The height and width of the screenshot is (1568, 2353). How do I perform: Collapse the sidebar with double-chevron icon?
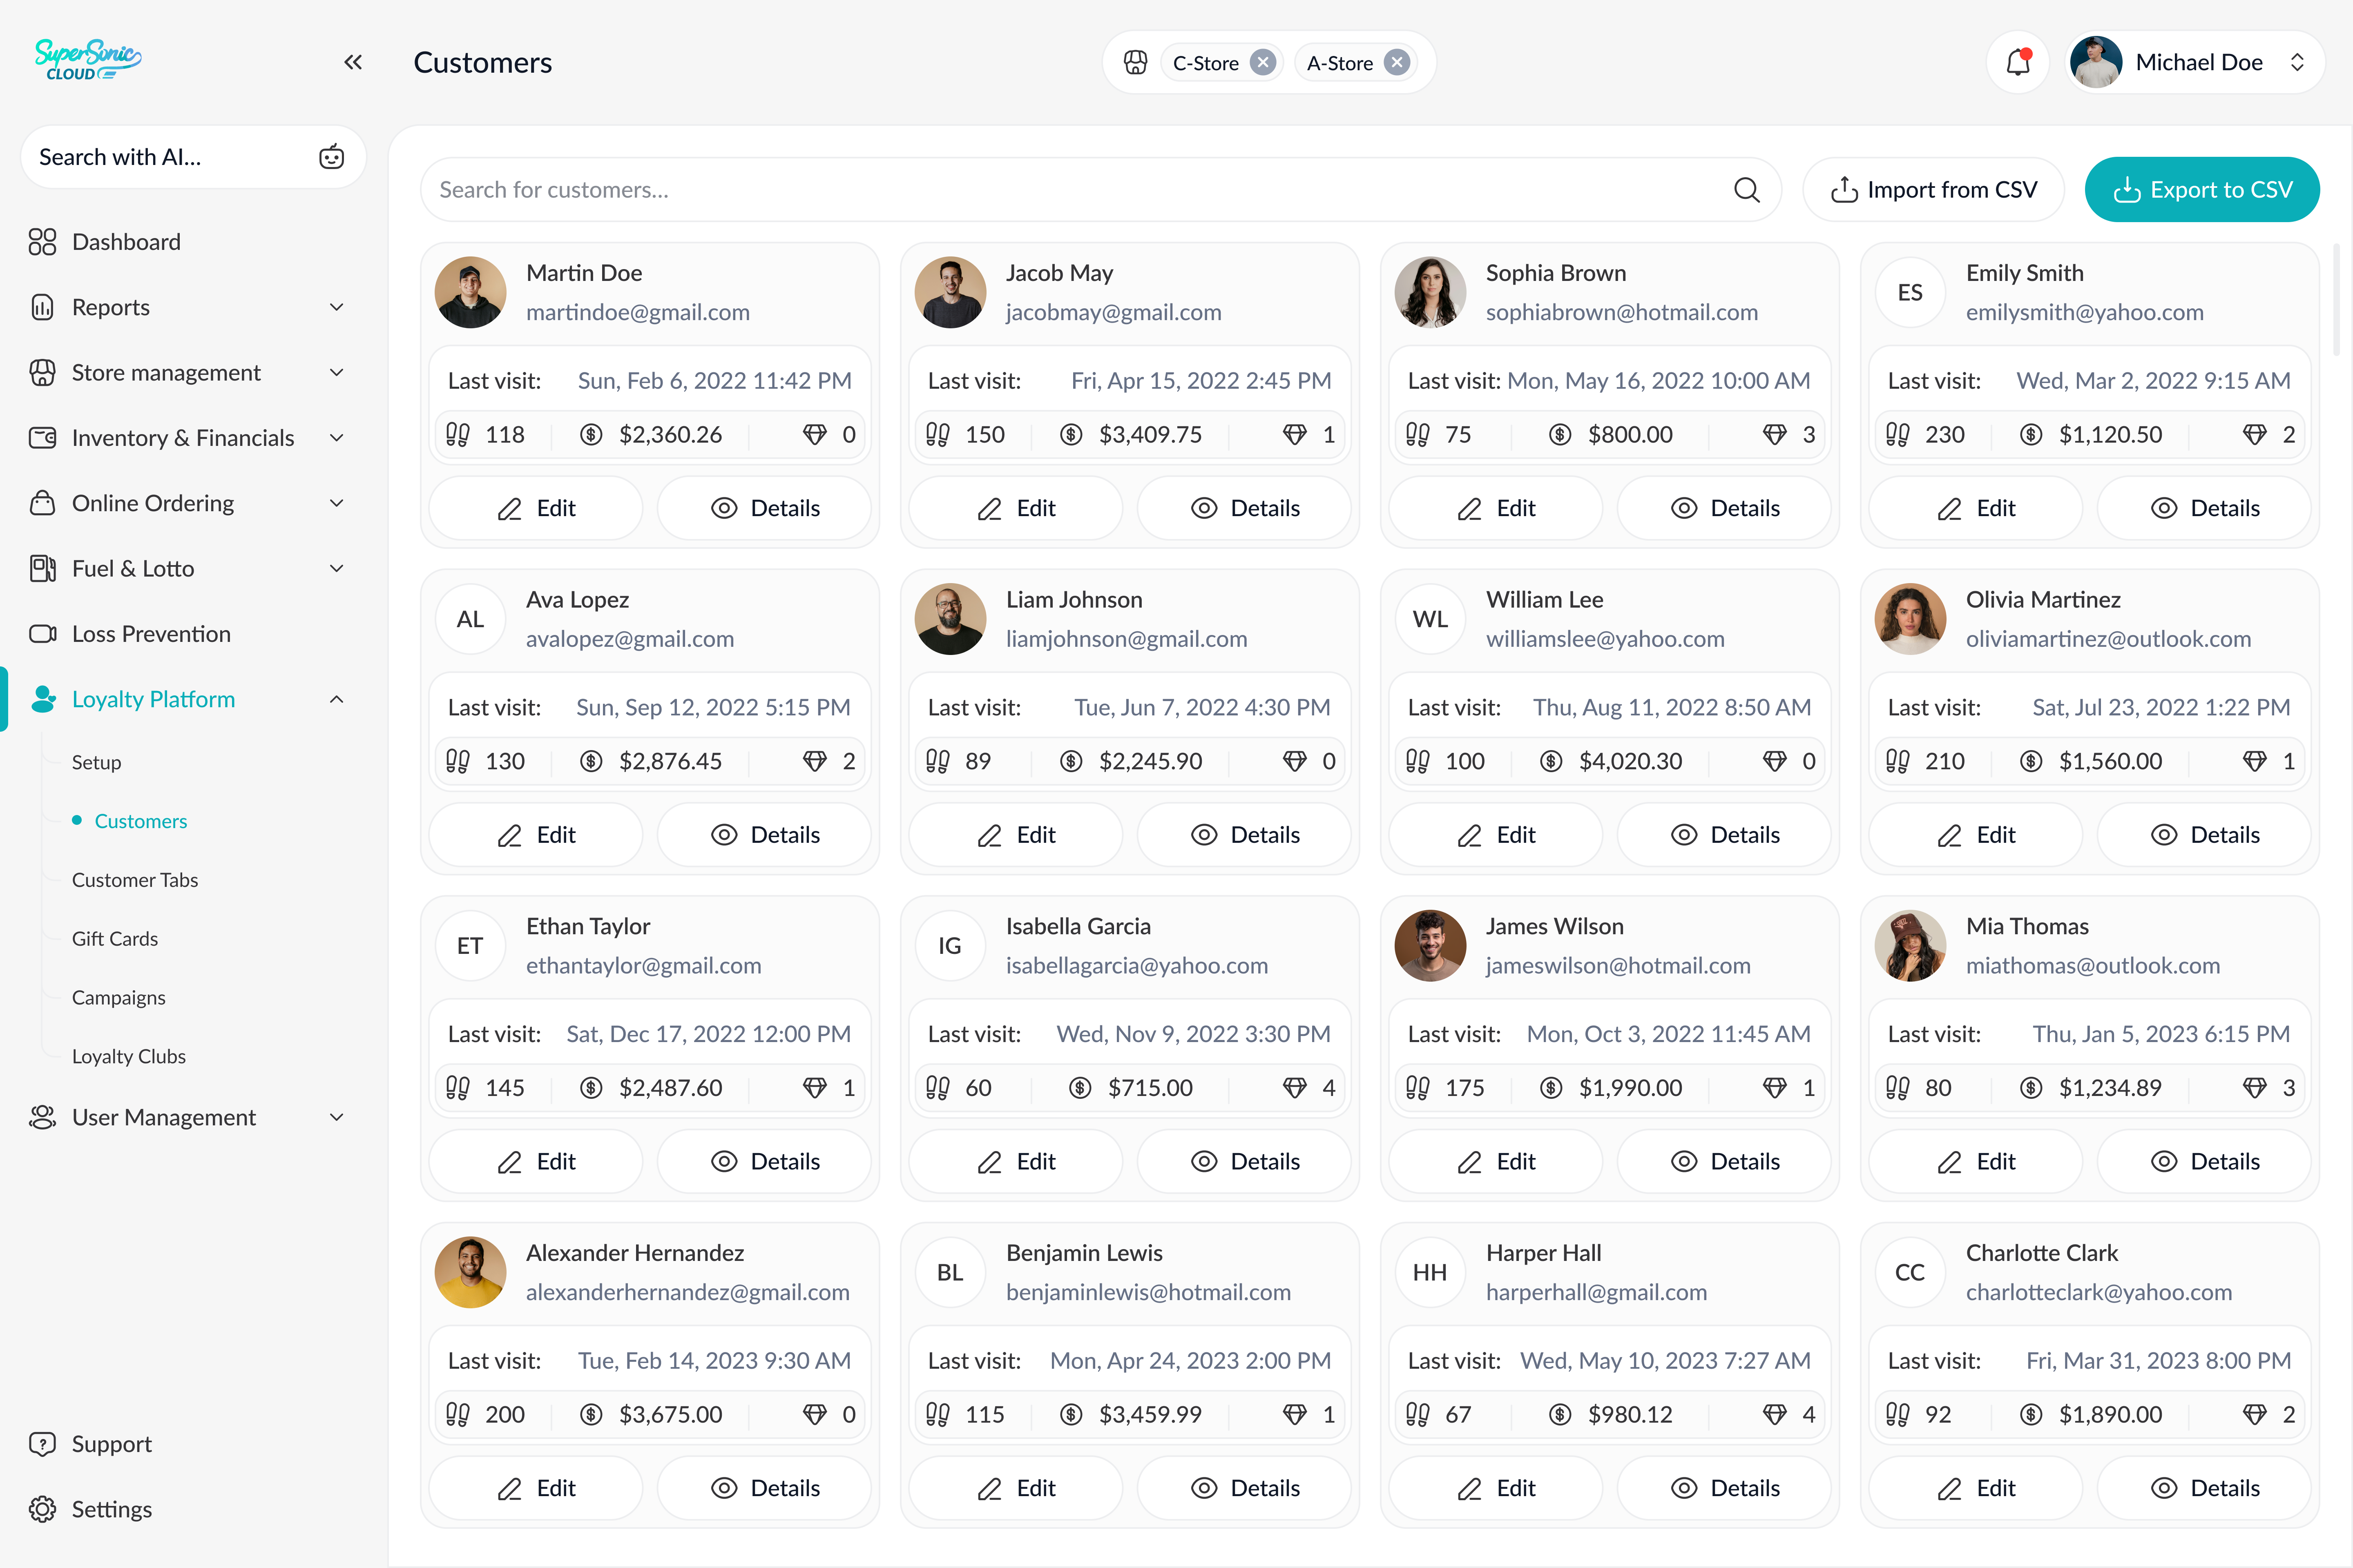pyautogui.click(x=353, y=63)
